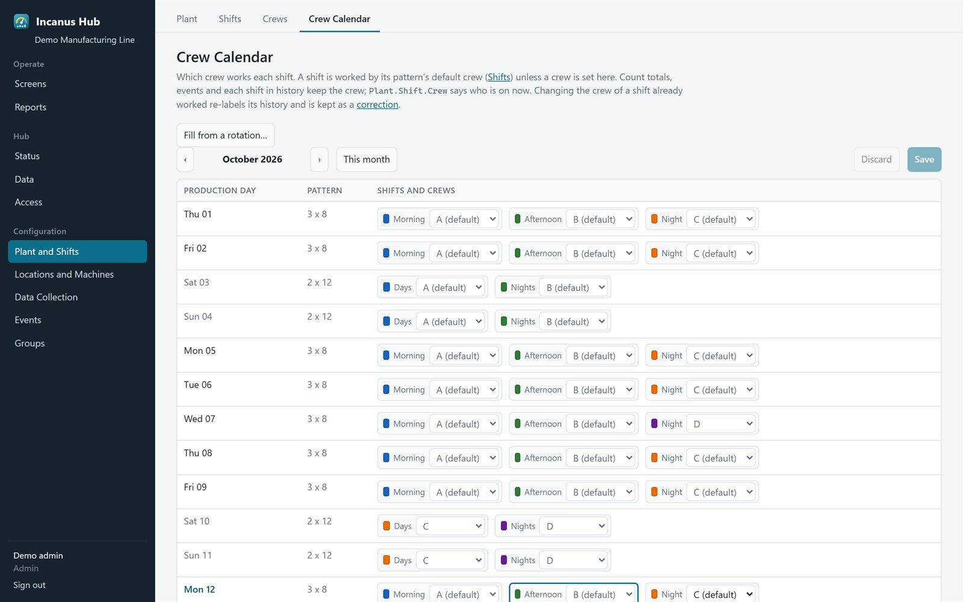963x602 pixels.
Task: Switch to the Crews tab
Action: click(275, 19)
